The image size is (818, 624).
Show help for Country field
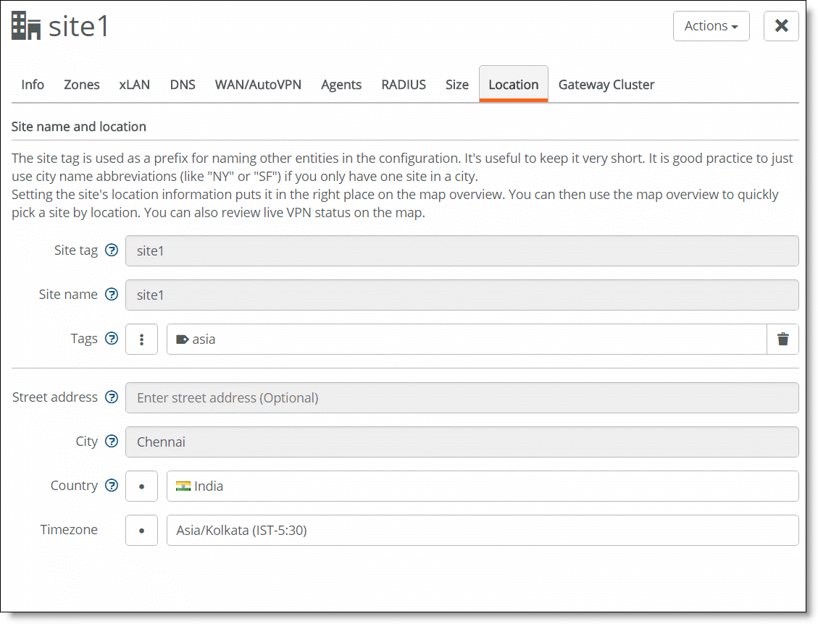point(112,485)
